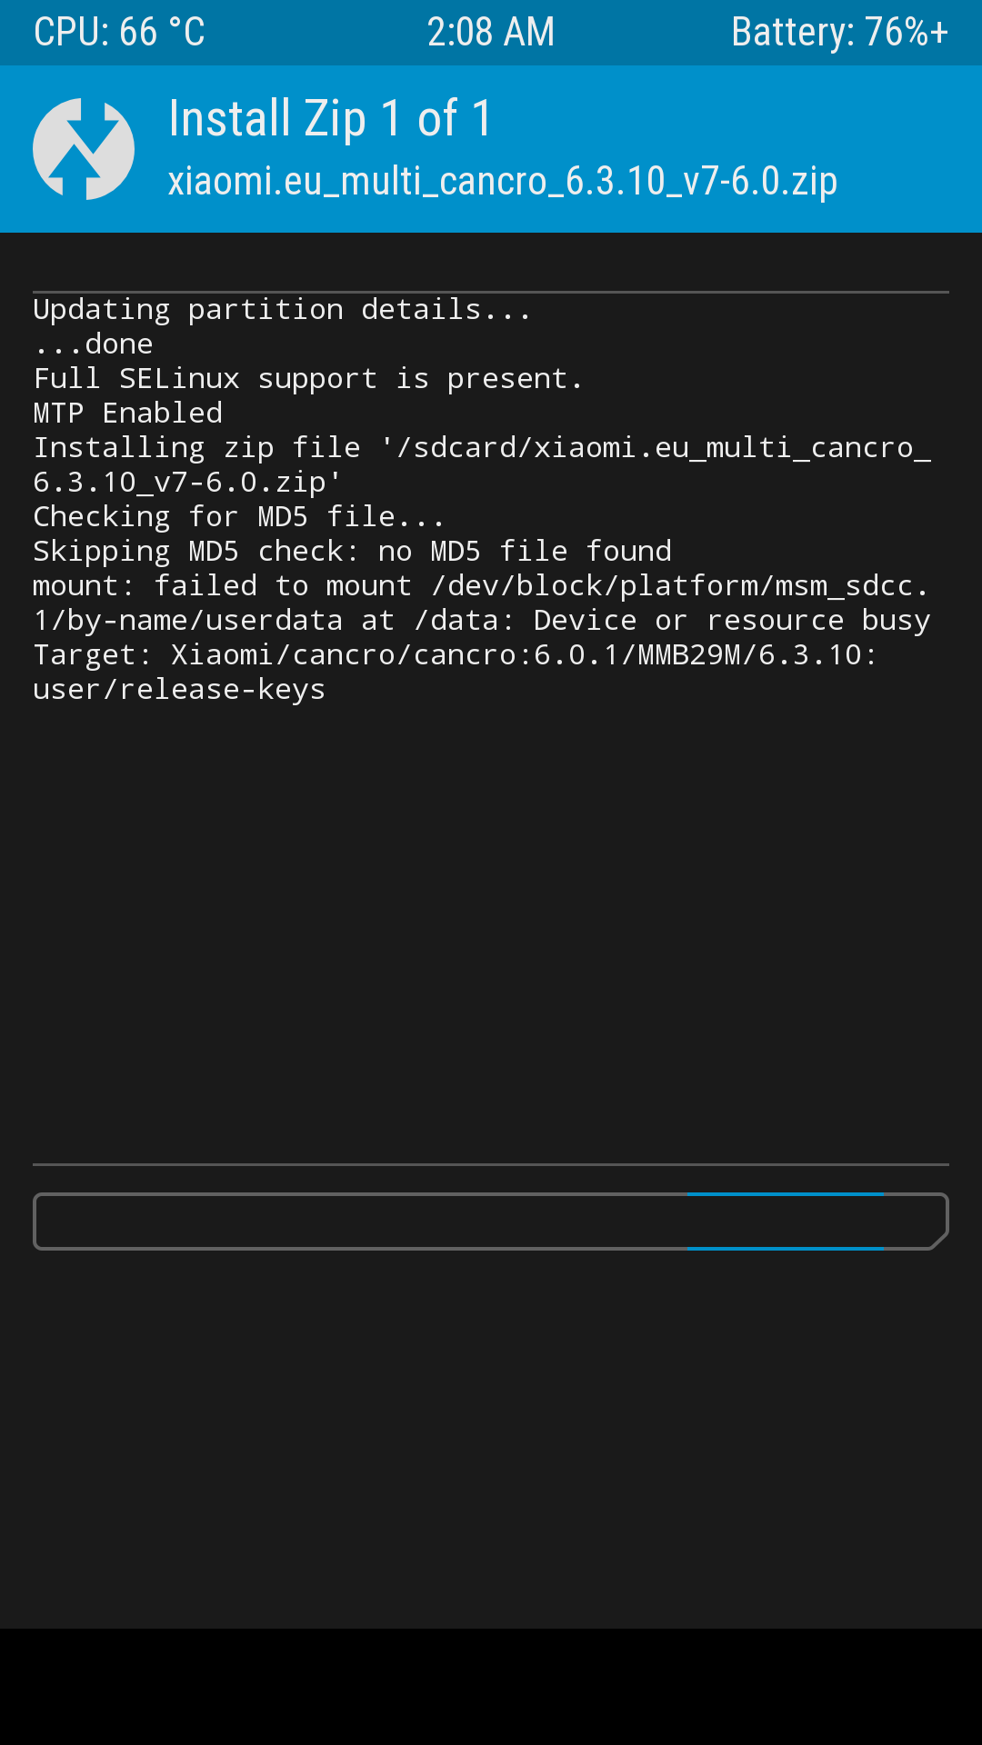Viewport: 982px width, 1745px height.
Task: Click the blue progress bar segment
Action: (785, 1221)
